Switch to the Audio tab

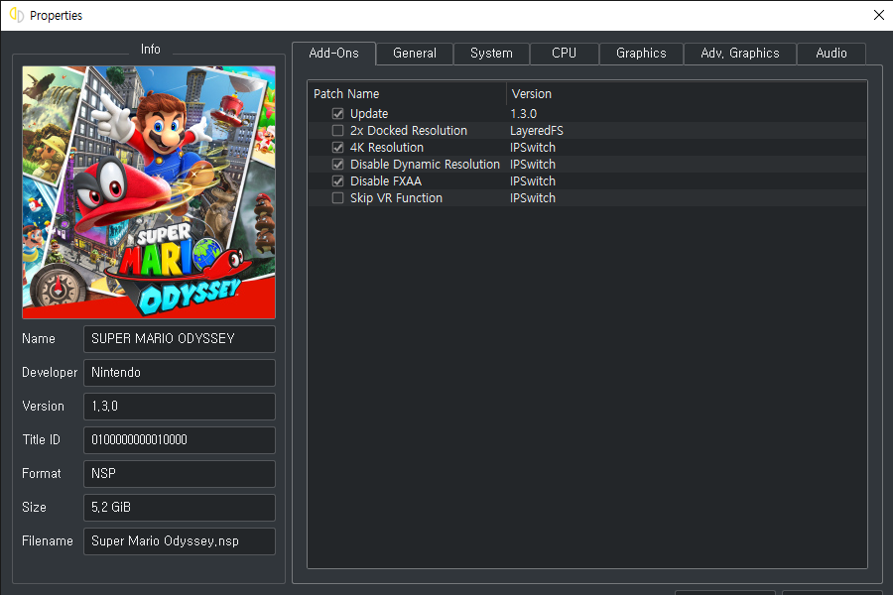830,54
